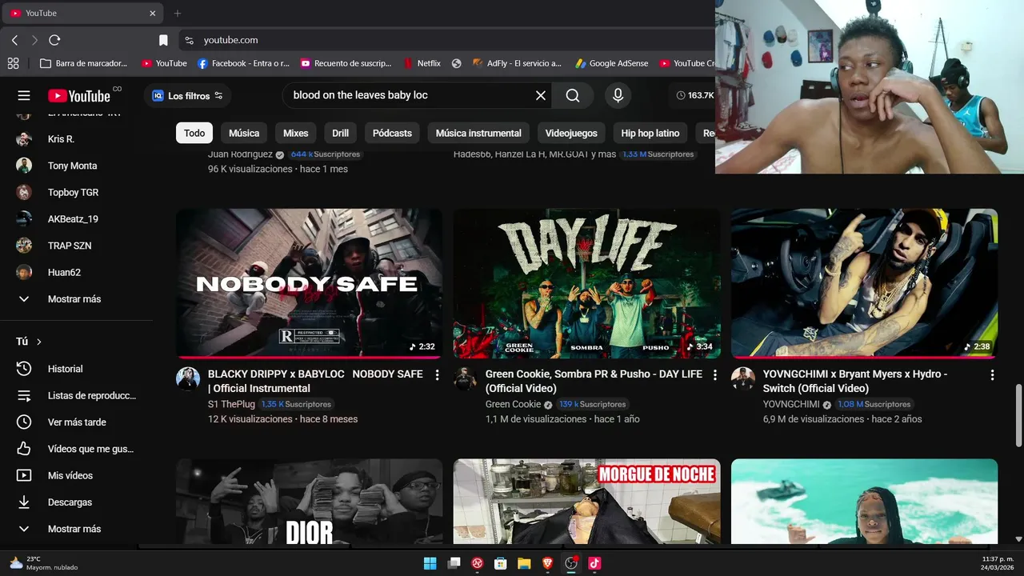Open S1 ThePlug channel link
Viewport: 1024px width, 576px height.
point(232,404)
